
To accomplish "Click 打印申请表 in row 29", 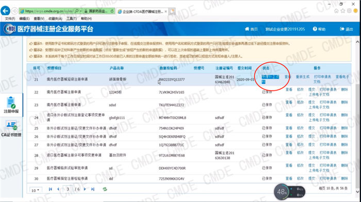I will 328,166.
